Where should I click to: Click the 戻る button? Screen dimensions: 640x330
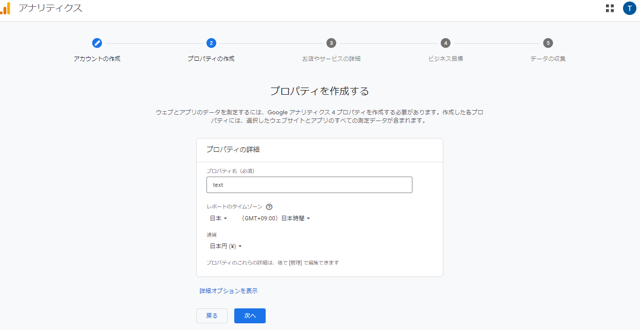pyautogui.click(x=212, y=316)
